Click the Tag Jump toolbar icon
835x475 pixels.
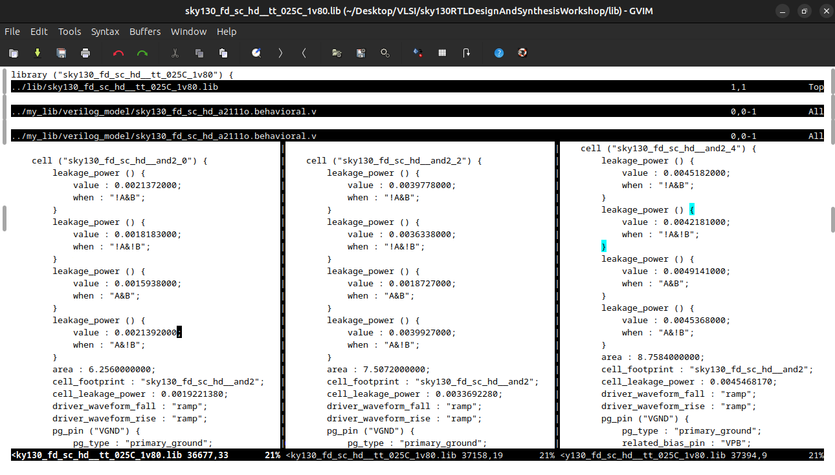(x=467, y=53)
